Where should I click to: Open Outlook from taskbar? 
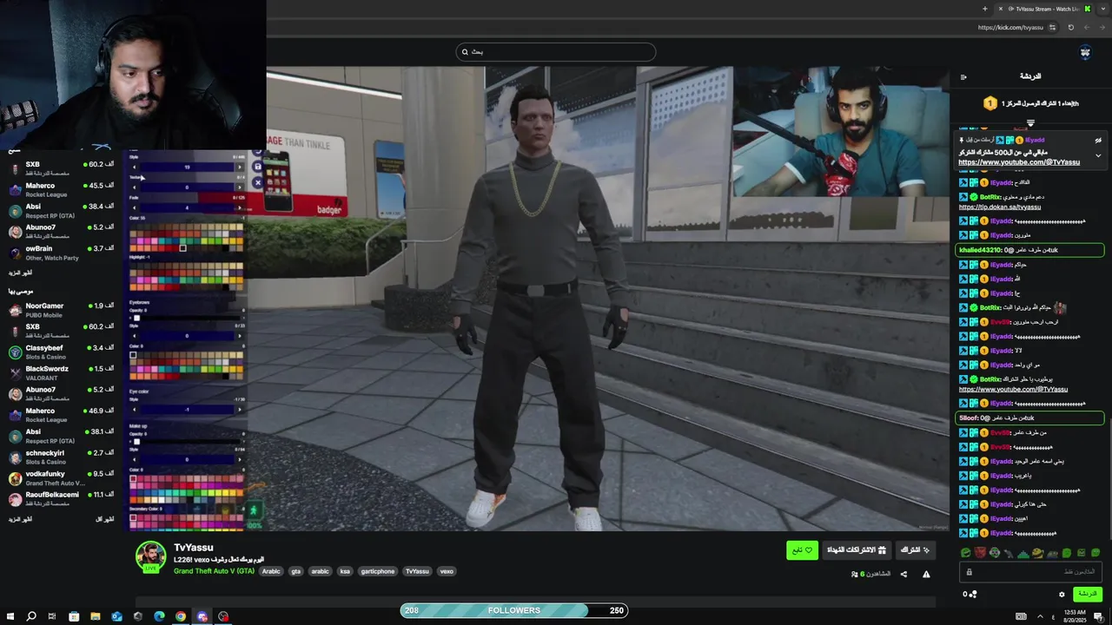click(x=116, y=616)
